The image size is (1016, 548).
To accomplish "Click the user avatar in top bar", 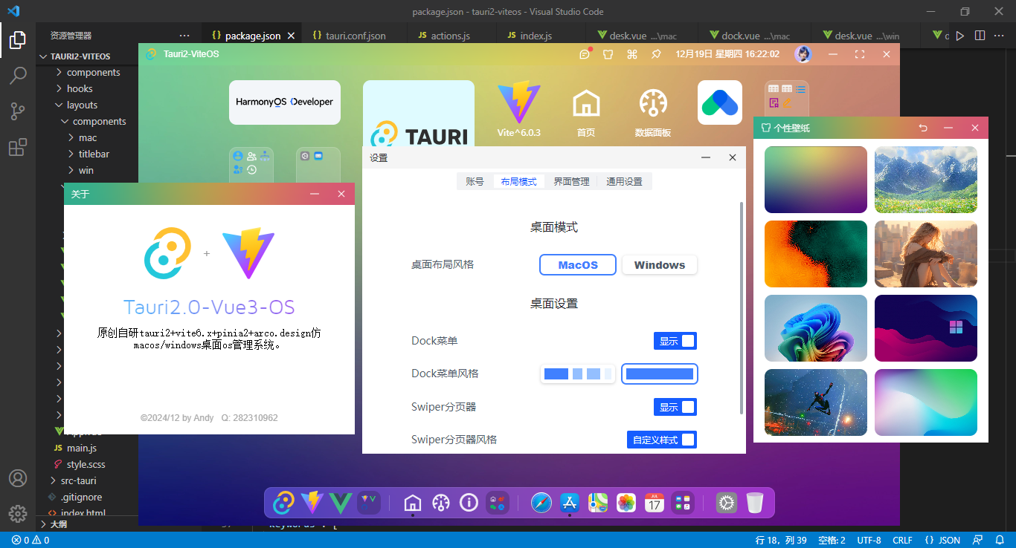I will 803,54.
